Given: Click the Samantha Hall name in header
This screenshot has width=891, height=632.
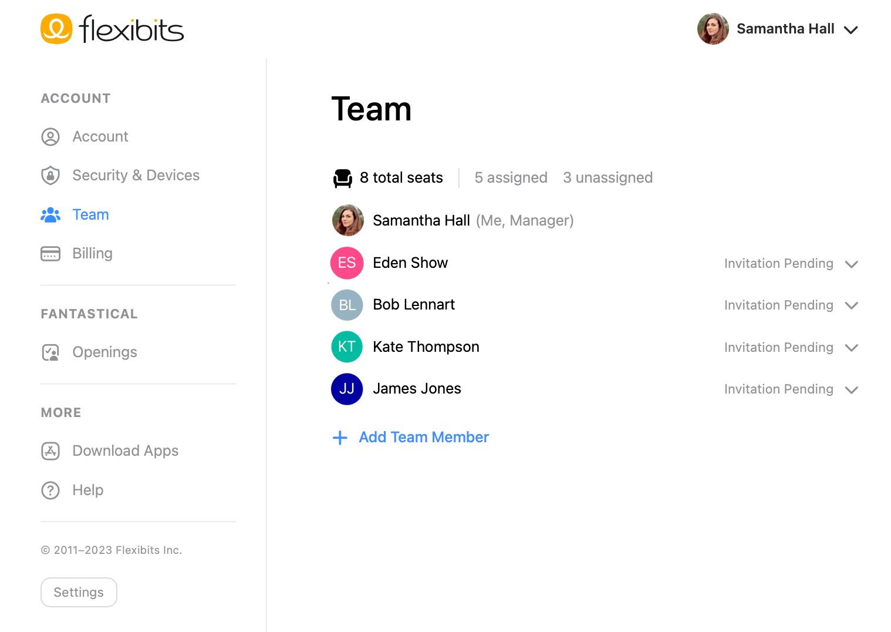Looking at the screenshot, I should (x=785, y=29).
